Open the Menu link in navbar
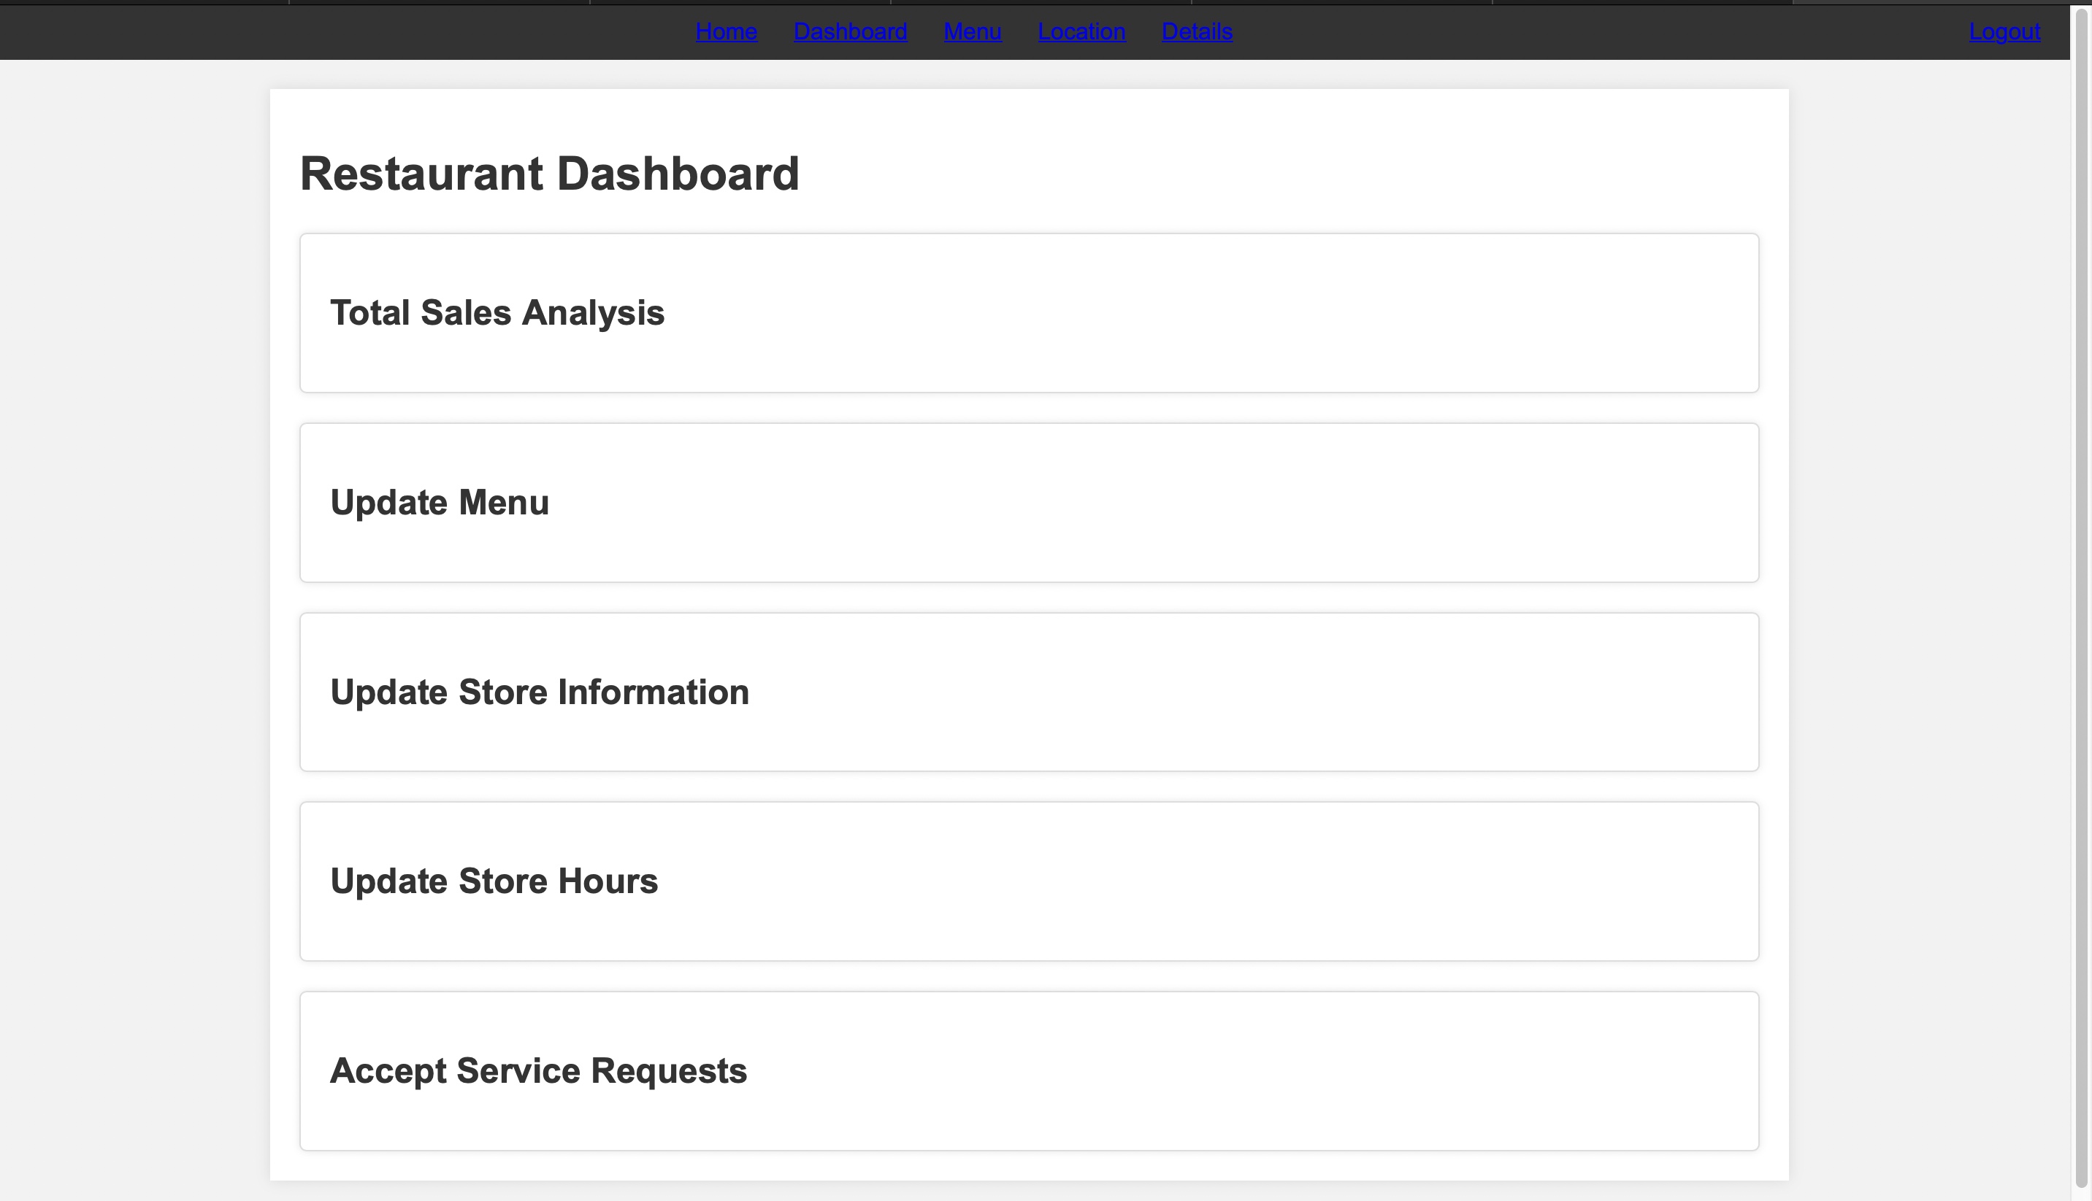This screenshot has height=1201, width=2092. pyautogui.click(x=972, y=31)
